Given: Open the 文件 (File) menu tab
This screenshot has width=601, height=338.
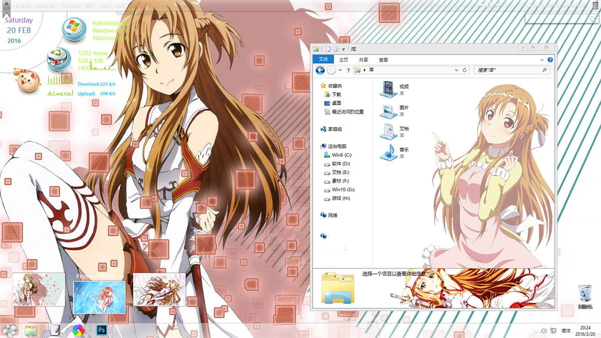Looking at the screenshot, I should click(x=325, y=60).
